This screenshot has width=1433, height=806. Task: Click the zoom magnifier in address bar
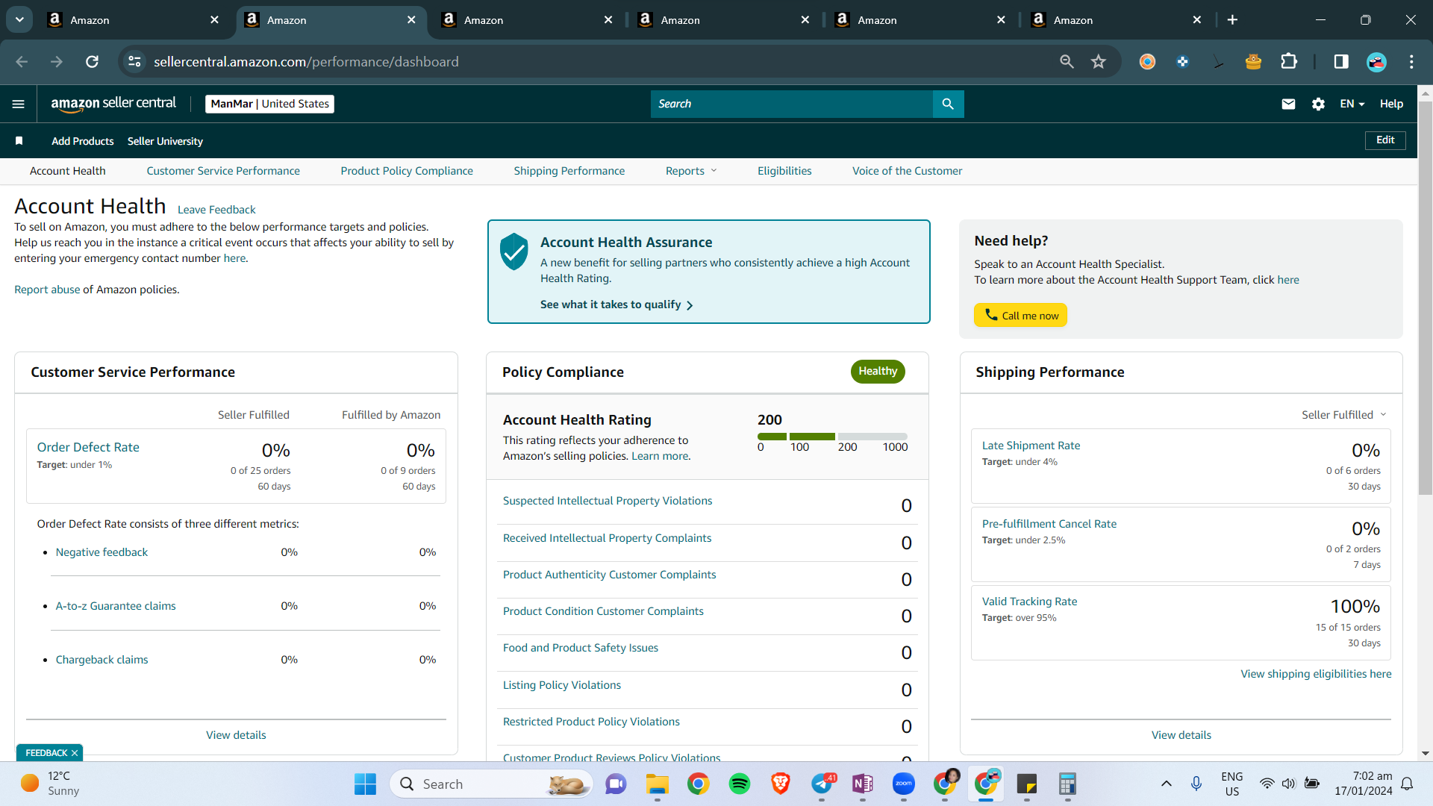point(1067,62)
